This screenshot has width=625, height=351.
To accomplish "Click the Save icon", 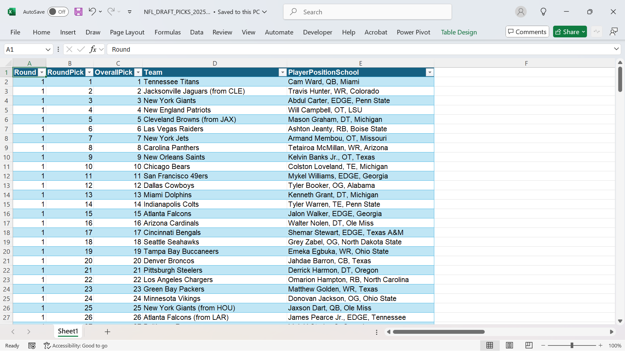I will (x=78, y=12).
